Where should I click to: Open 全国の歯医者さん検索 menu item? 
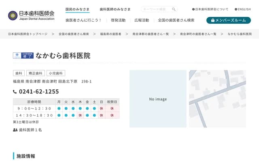click(x=176, y=20)
